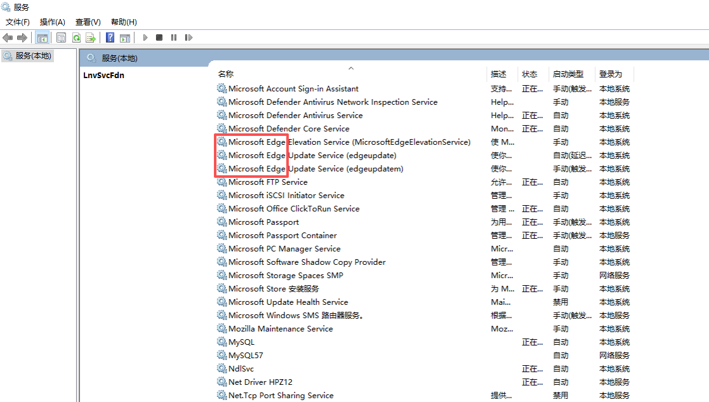Sort by the 启动类型 column header
709x402 pixels.
[x=568, y=74]
